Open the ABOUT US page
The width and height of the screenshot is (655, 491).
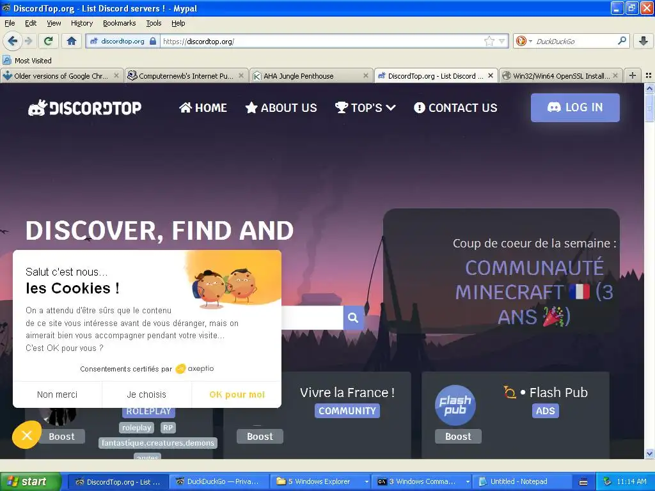click(x=281, y=107)
